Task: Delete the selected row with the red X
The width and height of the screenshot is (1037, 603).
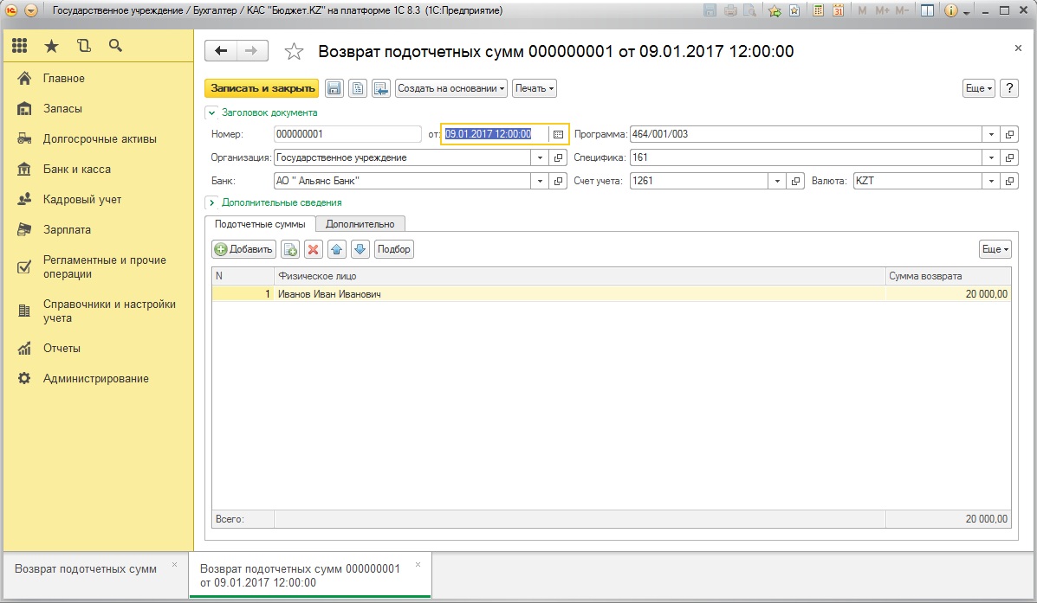Action: click(x=314, y=249)
